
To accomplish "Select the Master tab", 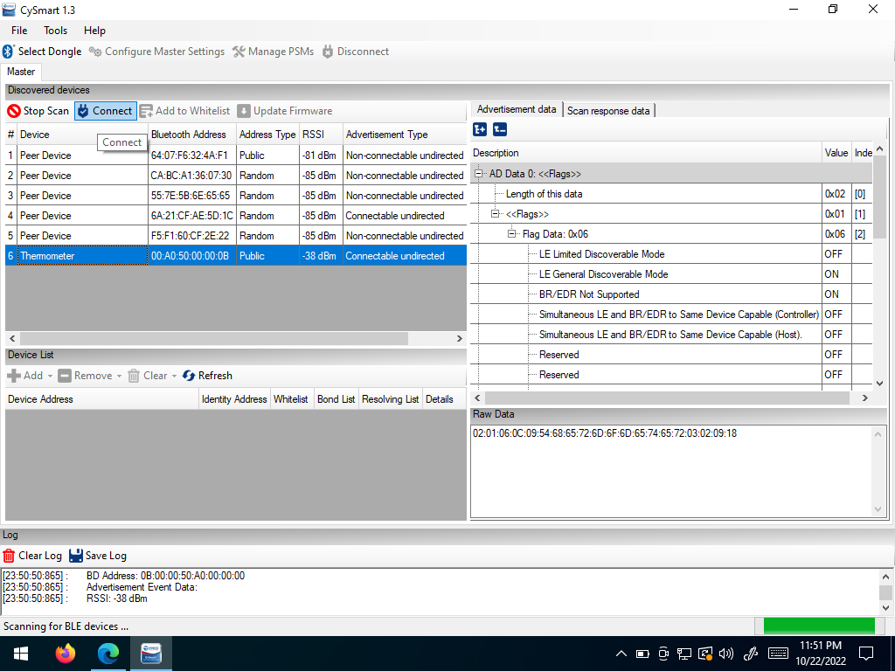I will click(21, 72).
